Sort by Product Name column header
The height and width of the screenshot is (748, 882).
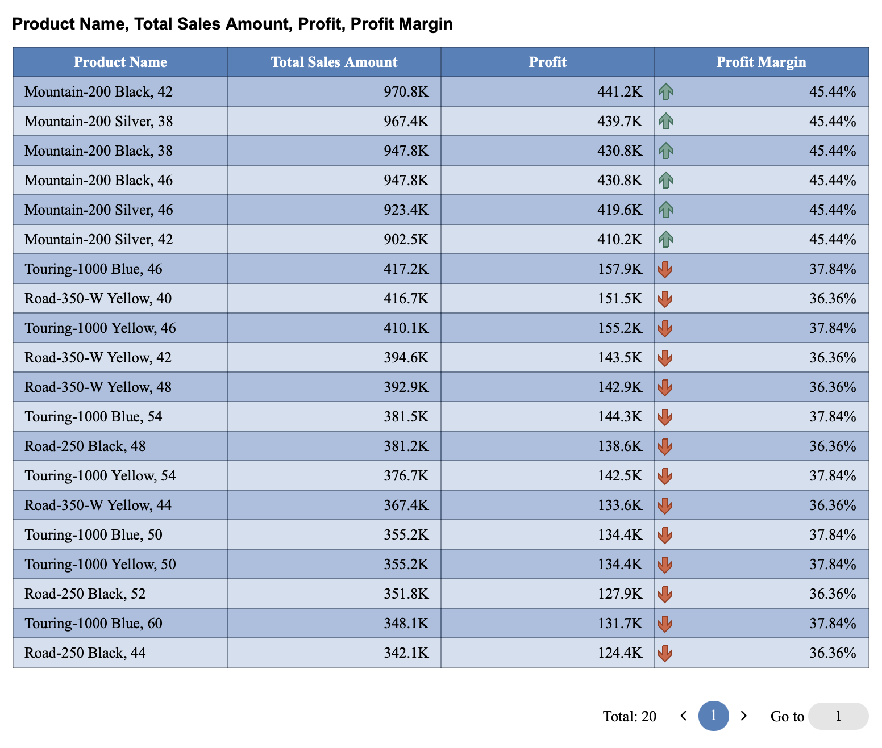(x=120, y=62)
